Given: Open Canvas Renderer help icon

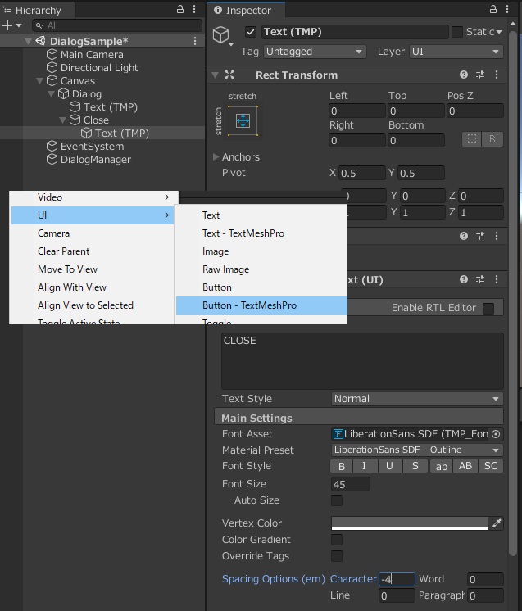Looking at the screenshot, I should coord(464,236).
